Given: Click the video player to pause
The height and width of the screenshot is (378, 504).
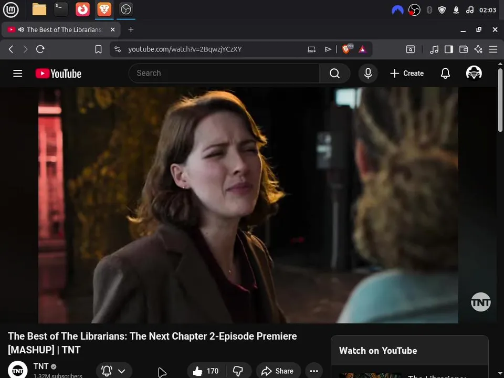Looking at the screenshot, I should pos(248,205).
